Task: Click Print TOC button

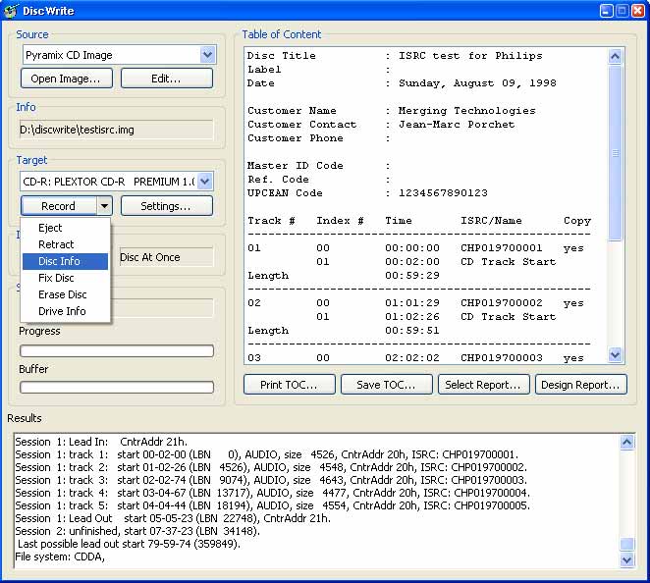Action: click(289, 385)
